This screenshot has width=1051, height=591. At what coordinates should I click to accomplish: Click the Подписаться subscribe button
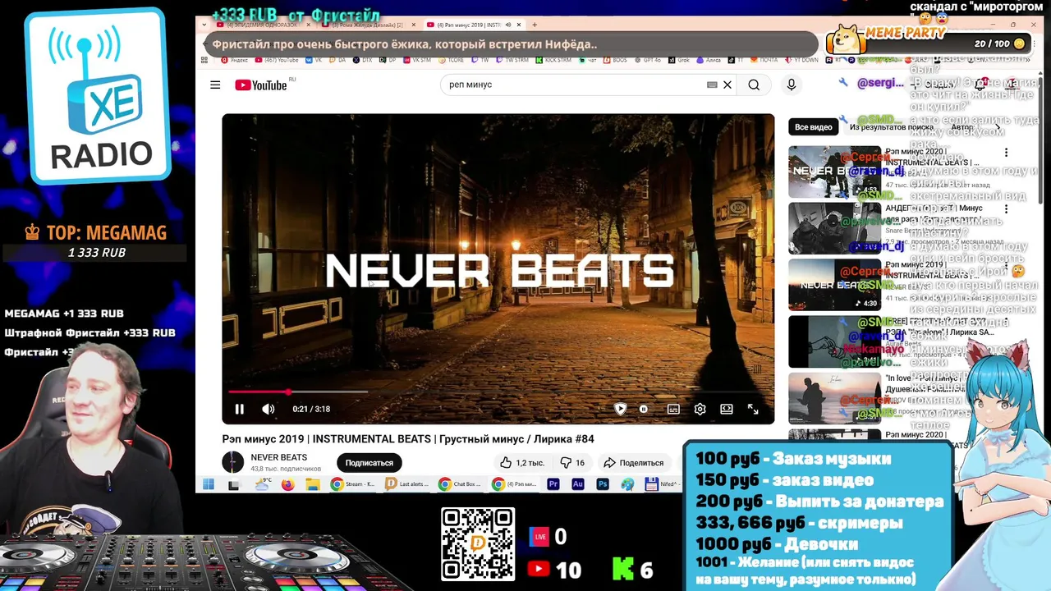[x=369, y=463]
